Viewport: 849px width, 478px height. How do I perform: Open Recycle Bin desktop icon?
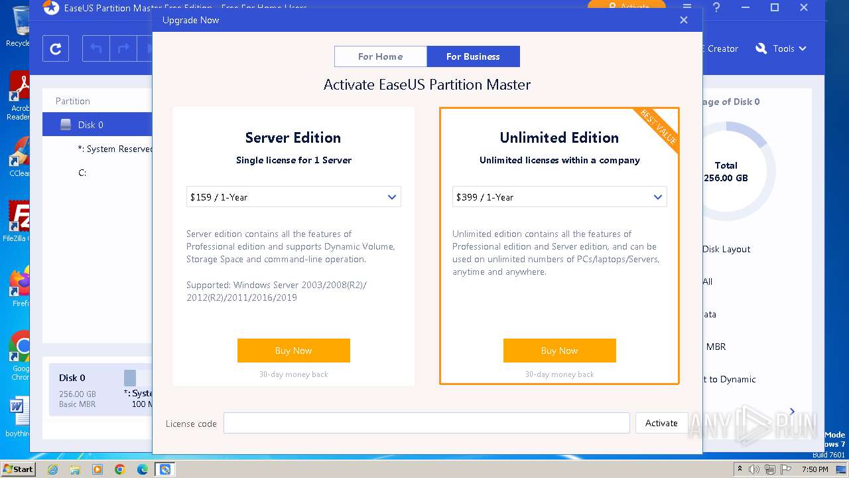(x=19, y=27)
